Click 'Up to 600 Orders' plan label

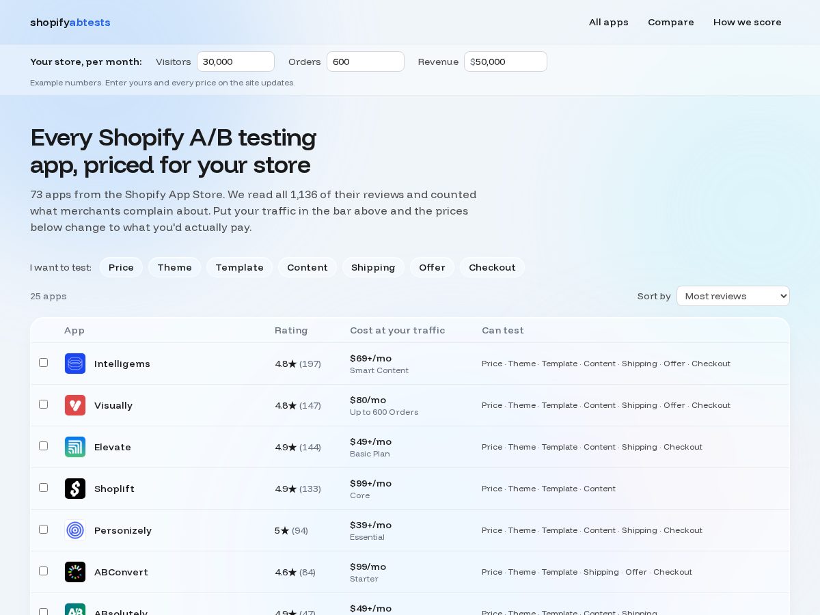(384, 412)
